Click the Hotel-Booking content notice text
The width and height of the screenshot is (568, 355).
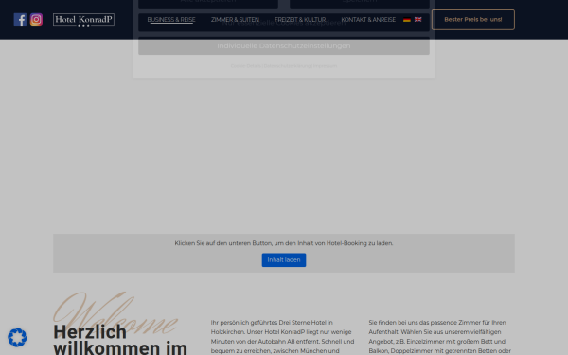284,243
